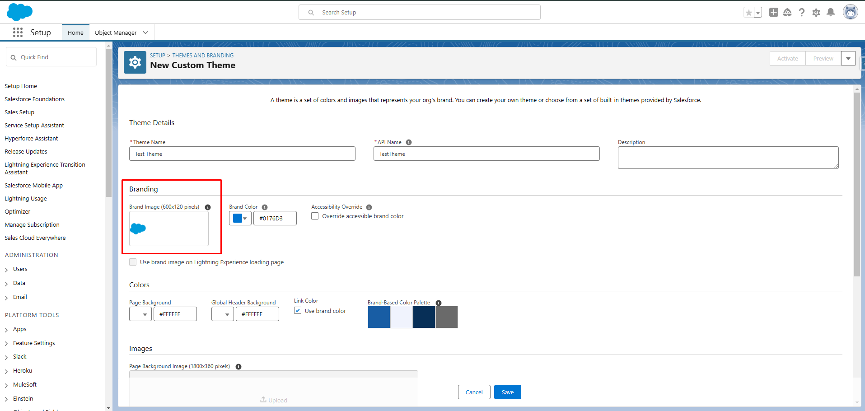This screenshot has width=865, height=411.
Task: Open the Page Background color dropdown
Action: [x=140, y=314]
